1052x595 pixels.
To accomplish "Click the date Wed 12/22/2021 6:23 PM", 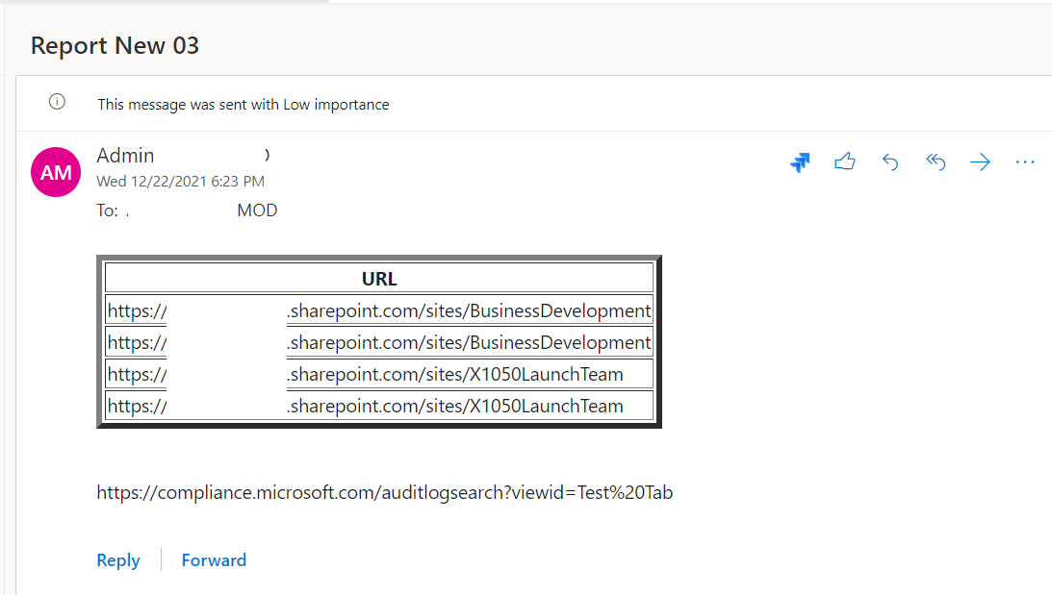I will [x=181, y=182].
